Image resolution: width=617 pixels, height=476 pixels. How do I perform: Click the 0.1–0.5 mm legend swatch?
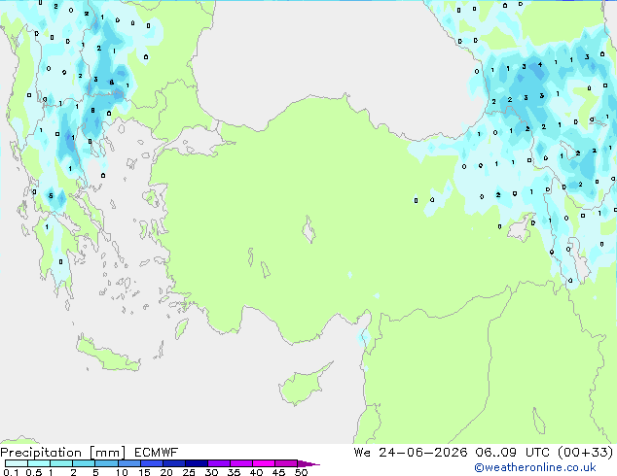pyautogui.click(x=17, y=463)
